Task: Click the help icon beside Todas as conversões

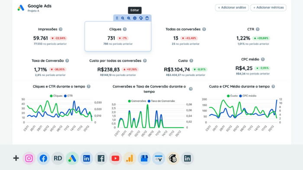Action: (204, 29)
